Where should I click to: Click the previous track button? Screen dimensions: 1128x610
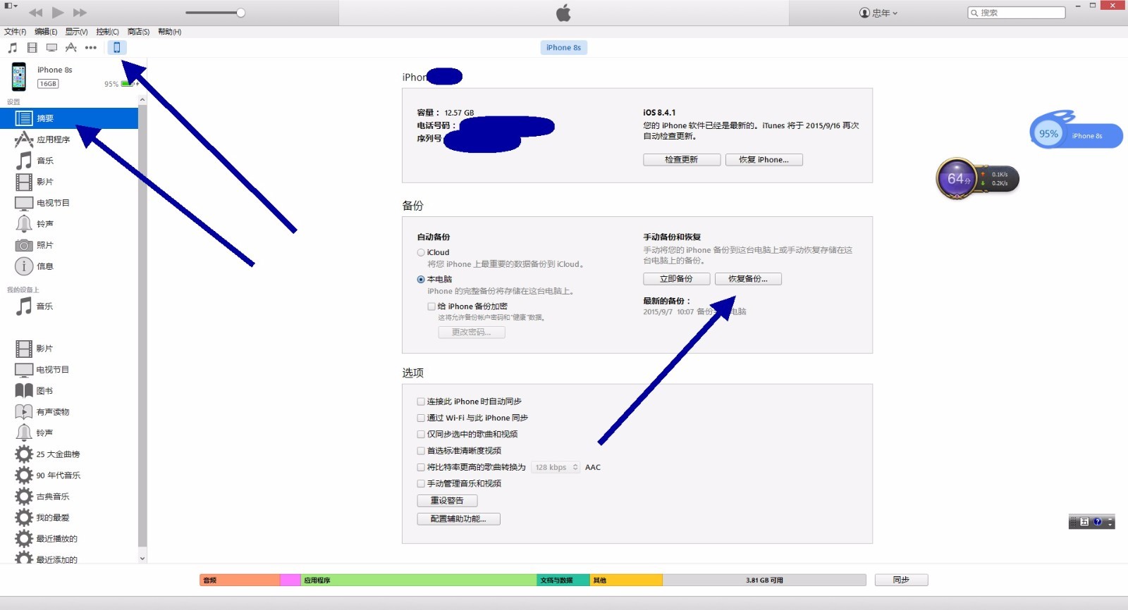tap(35, 13)
